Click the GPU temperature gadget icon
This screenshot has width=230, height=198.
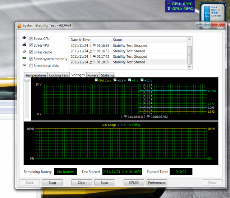[169, 9]
